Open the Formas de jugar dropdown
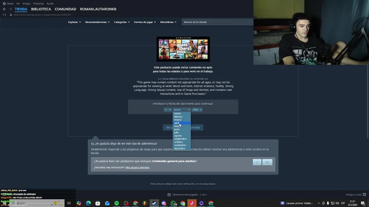Screen dimensions: 369x207 point(145,22)
